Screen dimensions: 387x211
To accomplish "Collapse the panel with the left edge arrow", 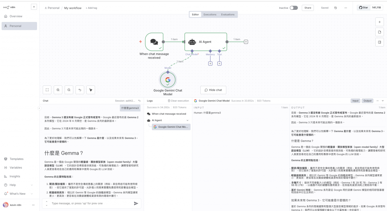I will pyautogui.click(x=39, y=108).
